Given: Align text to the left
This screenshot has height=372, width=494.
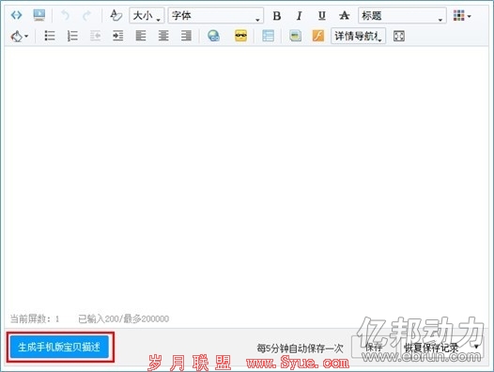Looking at the screenshot, I should tap(141, 36).
